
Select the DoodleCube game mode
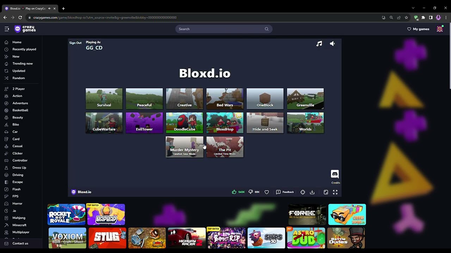coord(185,123)
